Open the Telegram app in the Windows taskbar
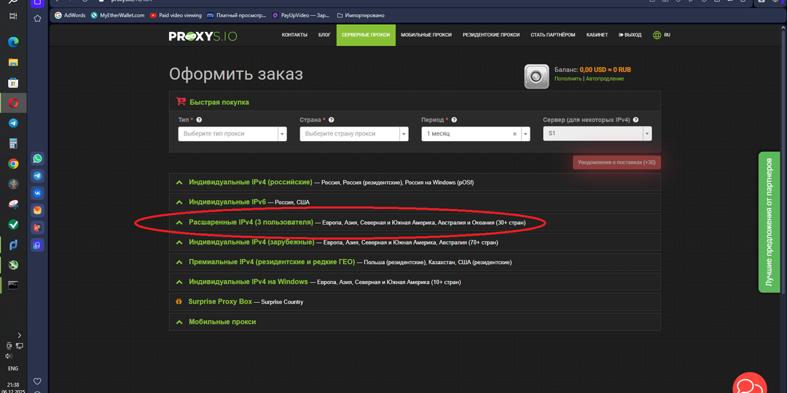The height and width of the screenshot is (393, 787). [x=13, y=123]
